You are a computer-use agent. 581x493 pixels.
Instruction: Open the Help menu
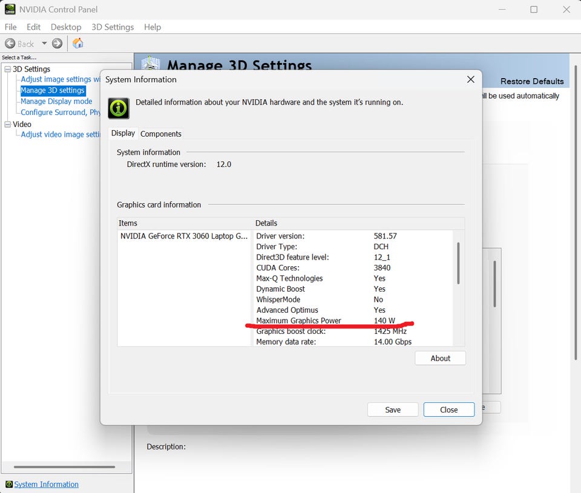click(x=153, y=27)
